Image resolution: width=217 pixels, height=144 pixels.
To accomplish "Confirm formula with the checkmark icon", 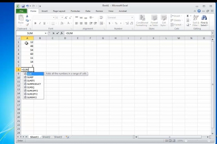I will pyautogui.click(x=58, y=33).
